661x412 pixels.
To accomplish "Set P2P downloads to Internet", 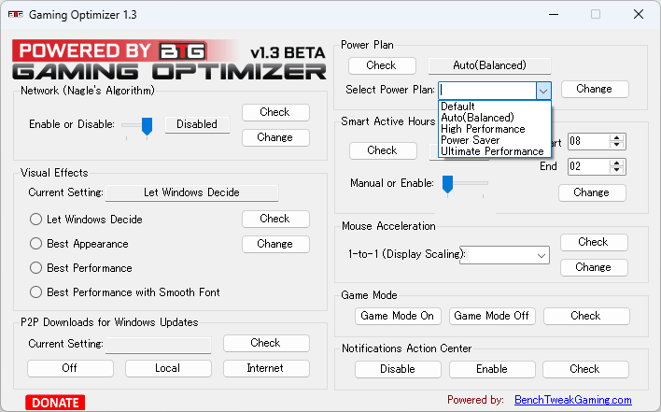I will click(266, 368).
